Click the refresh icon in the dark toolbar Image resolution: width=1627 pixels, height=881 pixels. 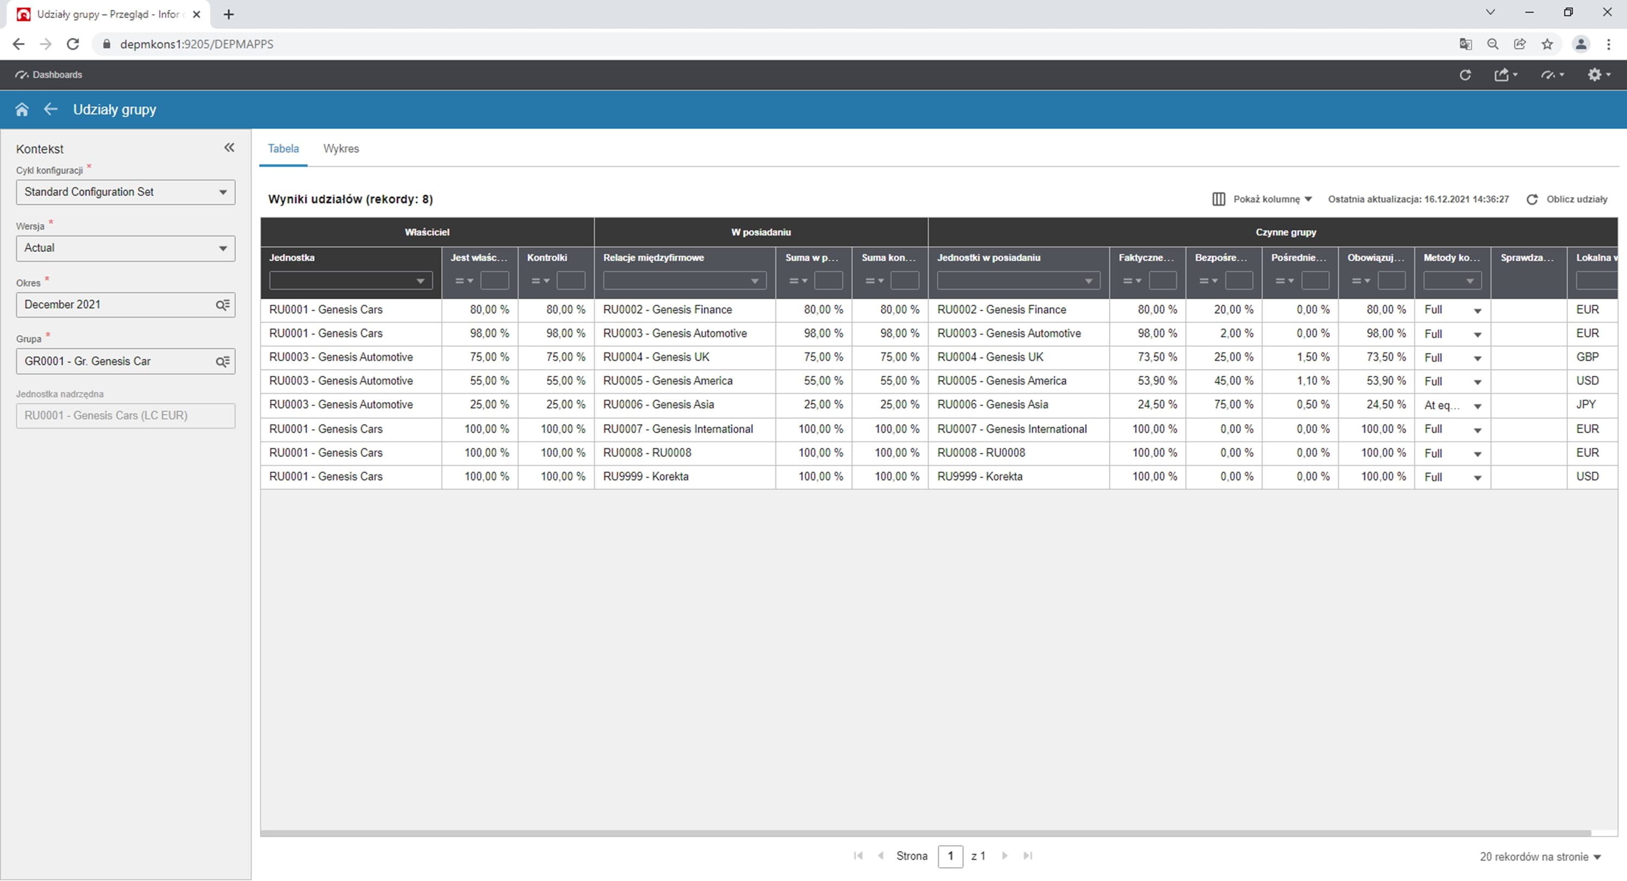[x=1465, y=74]
